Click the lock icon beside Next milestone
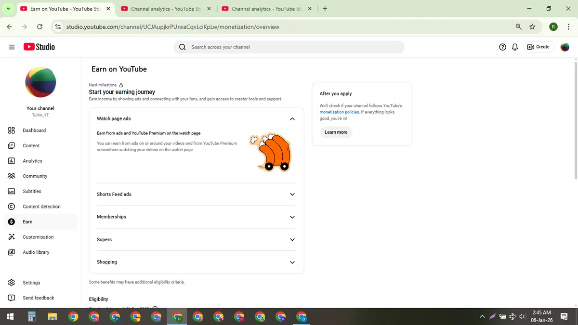Screen dimensions: 578x325 (121, 85)
